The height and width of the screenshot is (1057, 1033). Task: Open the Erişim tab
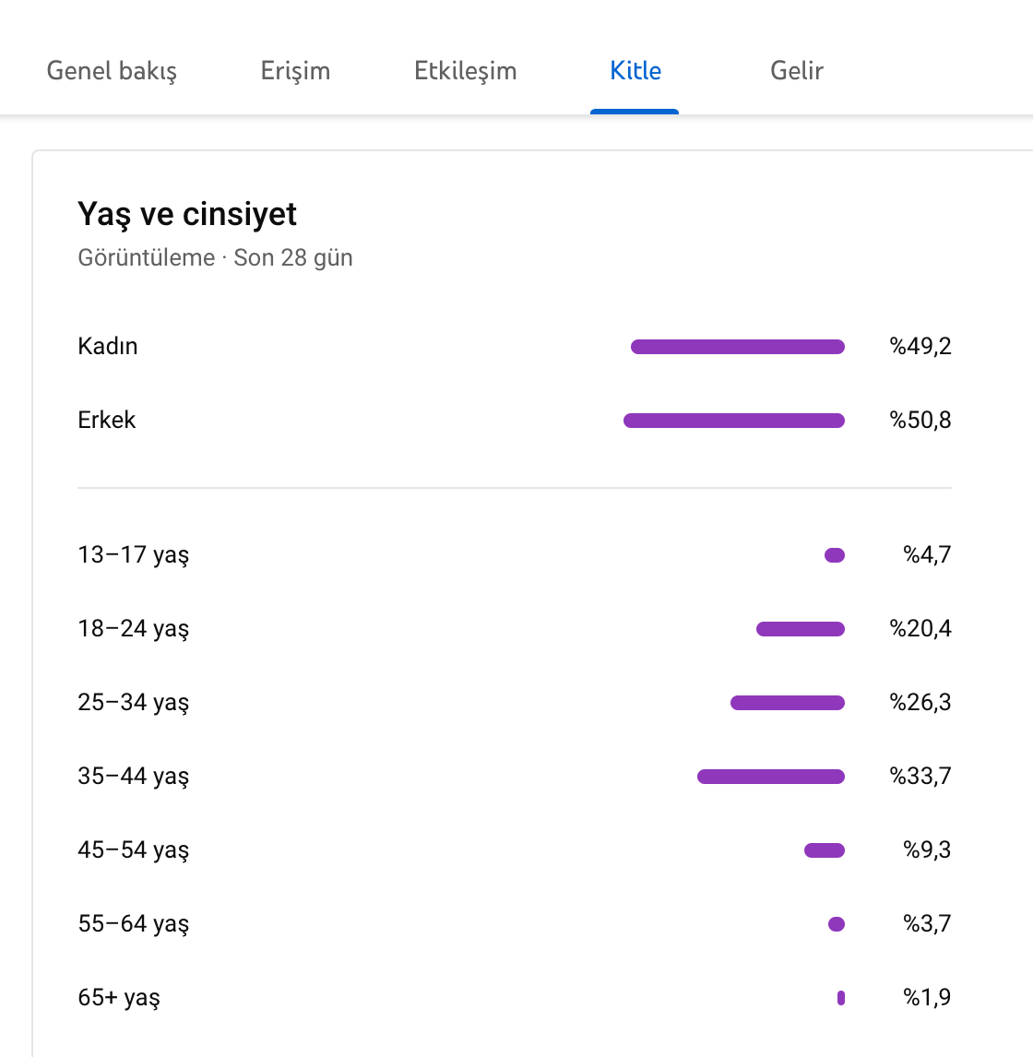click(x=295, y=71)
